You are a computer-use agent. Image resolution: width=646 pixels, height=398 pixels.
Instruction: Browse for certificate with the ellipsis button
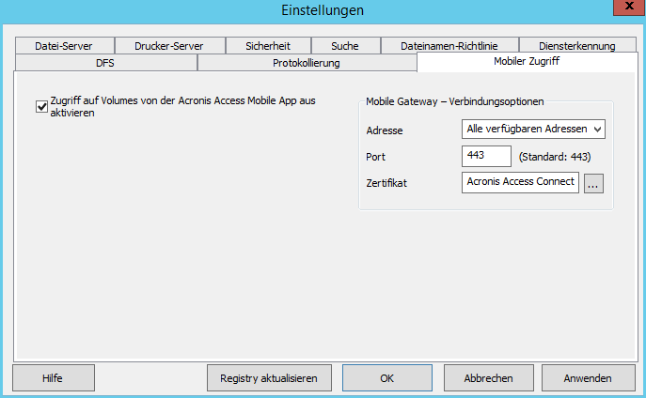click(593, 183)
